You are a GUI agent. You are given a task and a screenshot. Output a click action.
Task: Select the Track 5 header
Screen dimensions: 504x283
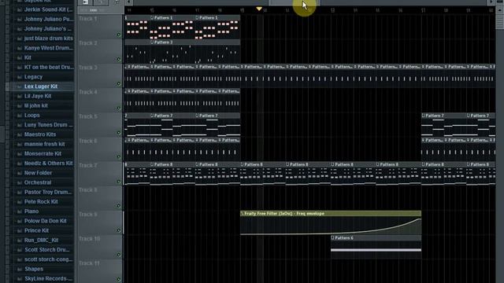tap(100, 124)
